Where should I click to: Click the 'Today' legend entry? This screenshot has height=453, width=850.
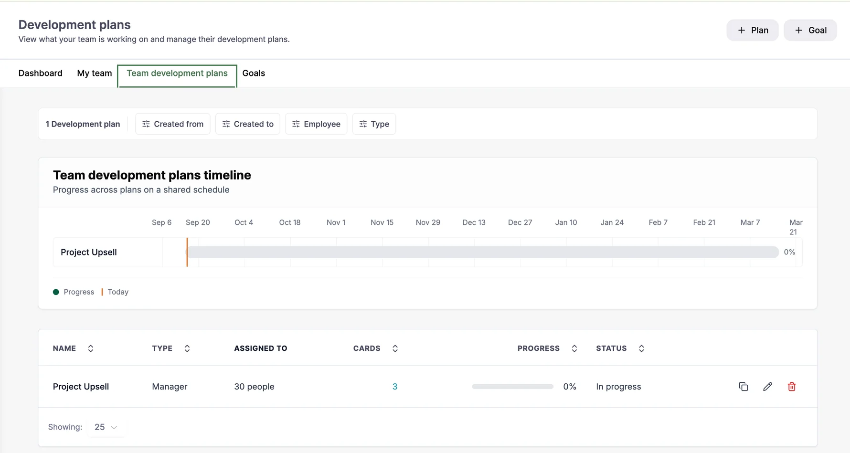tap(115, 292)
